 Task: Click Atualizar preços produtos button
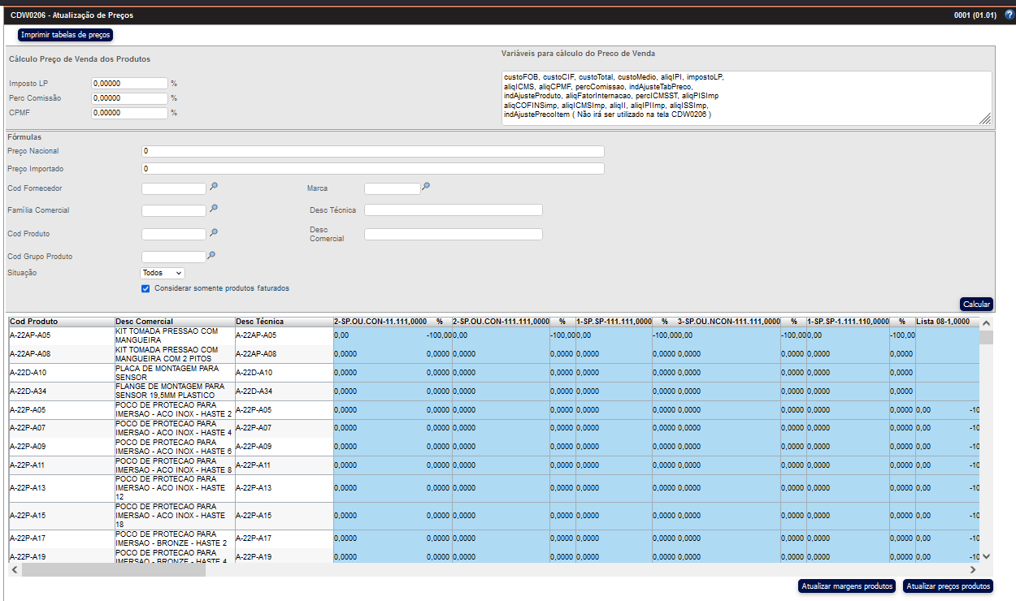tap(948, 586)
